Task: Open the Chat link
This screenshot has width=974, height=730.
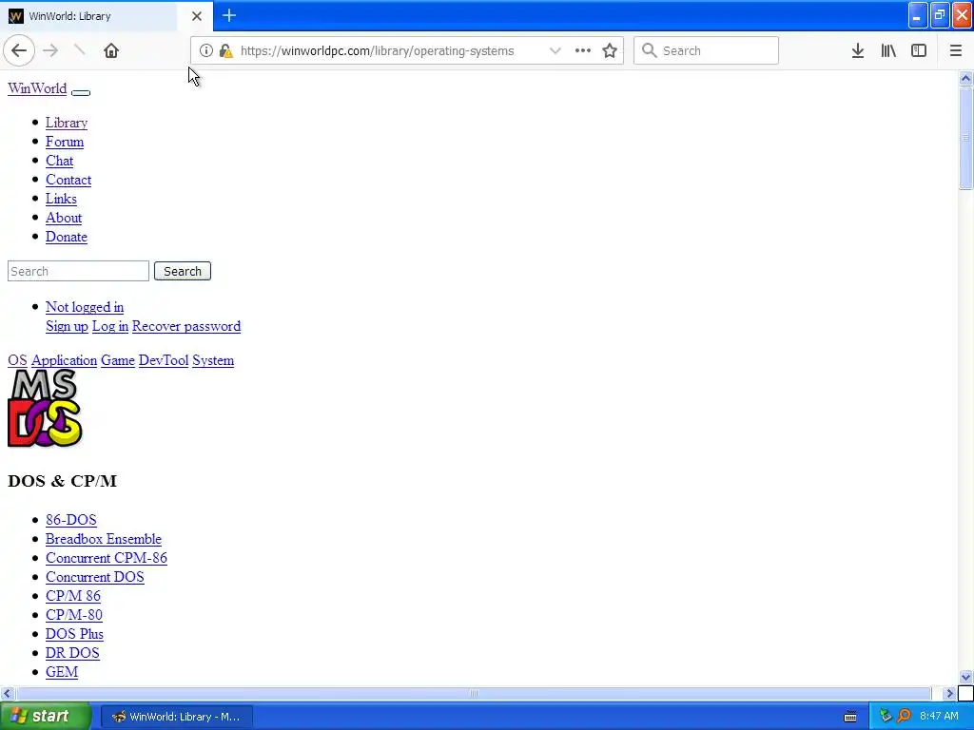Action: pos(60,161)
